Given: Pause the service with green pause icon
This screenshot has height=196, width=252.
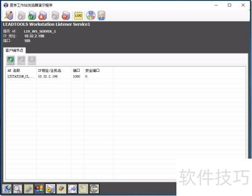Looking at the screenshot, I should [32, 16].
